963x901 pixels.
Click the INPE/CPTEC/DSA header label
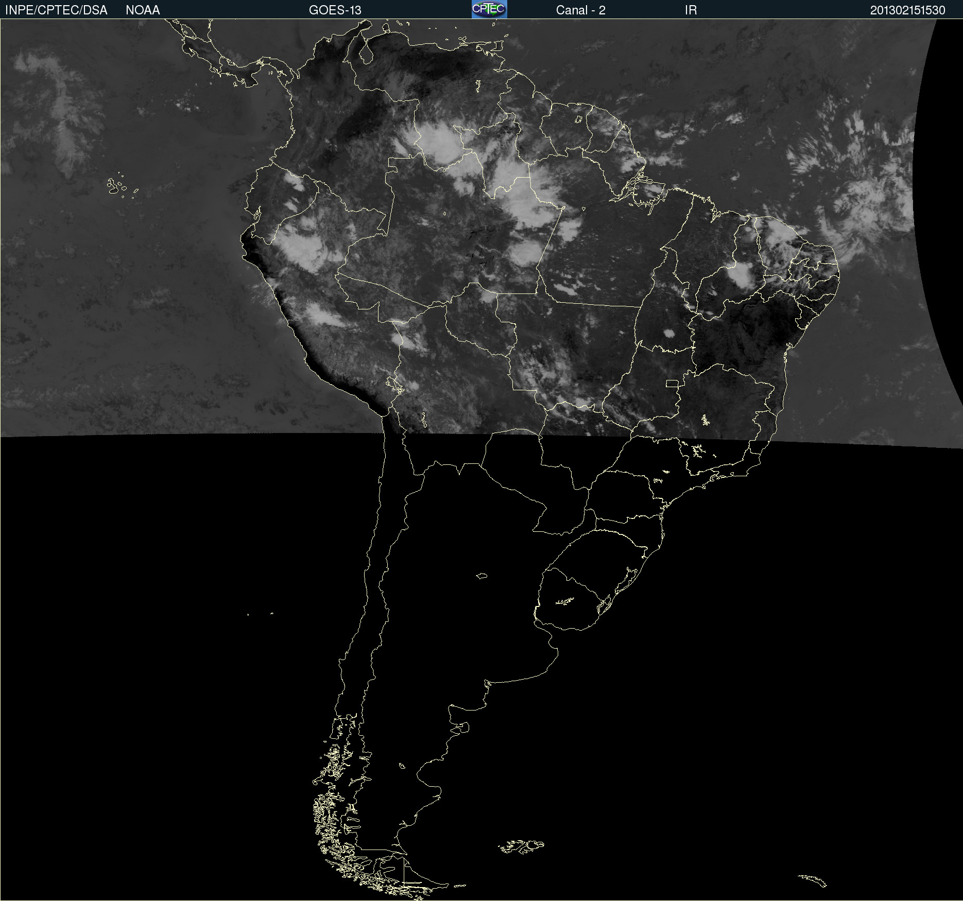click(x=56, y=10)
